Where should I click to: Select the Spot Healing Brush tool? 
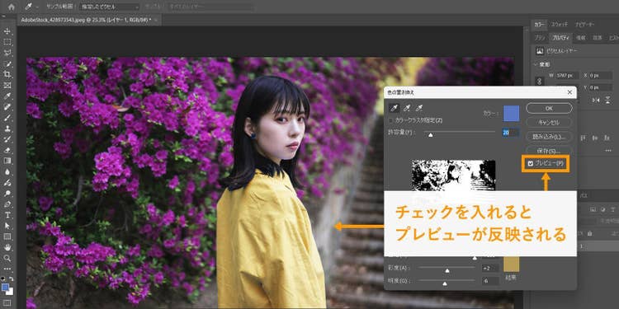[7, 107]
